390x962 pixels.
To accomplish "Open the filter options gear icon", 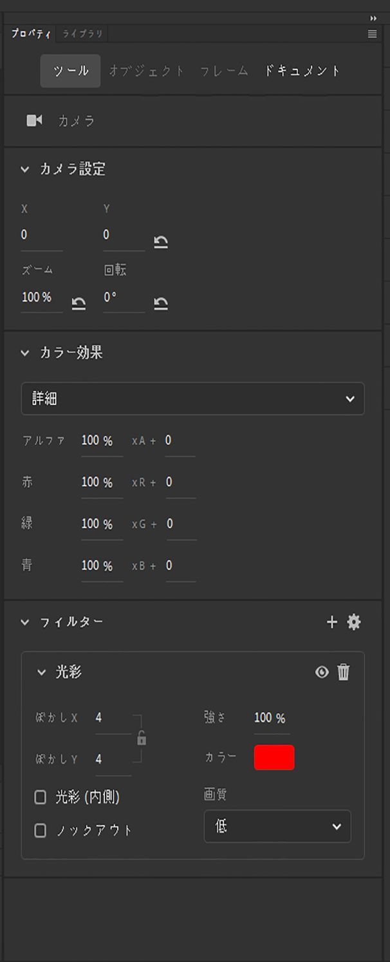I will [x=353, y=622].
